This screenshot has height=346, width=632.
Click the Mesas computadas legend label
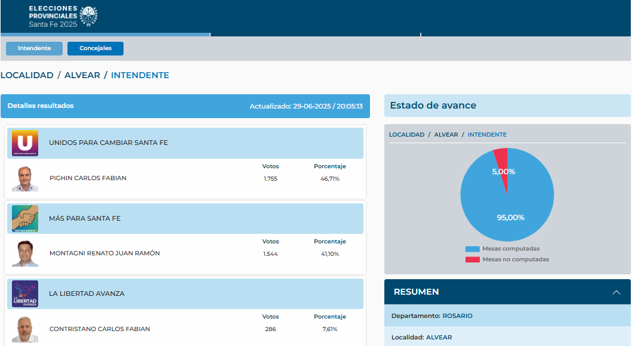coord(511,249)
